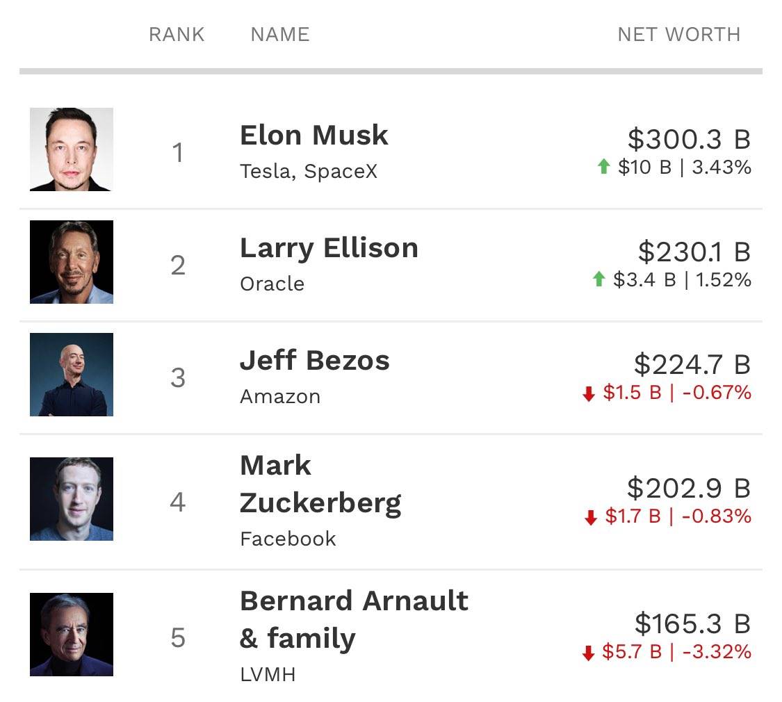
Task: Click the red down arrow beside $1.7 B
Action: [591, 517]
